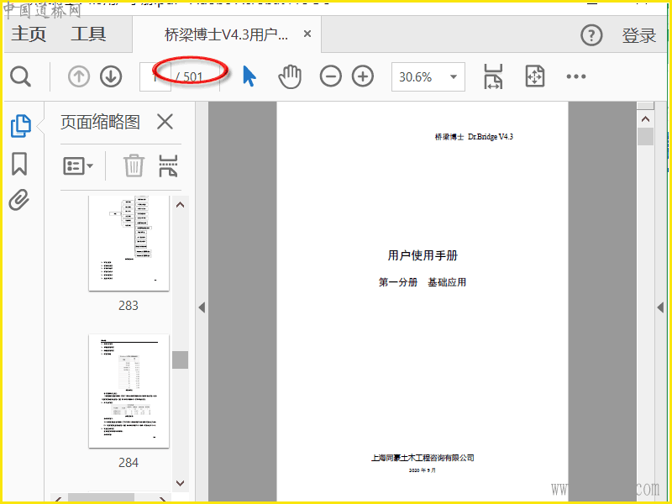The height and width of the screenshot is (504, 672).
Task: Switch to the 主页 tab
Action: point(29,34)
